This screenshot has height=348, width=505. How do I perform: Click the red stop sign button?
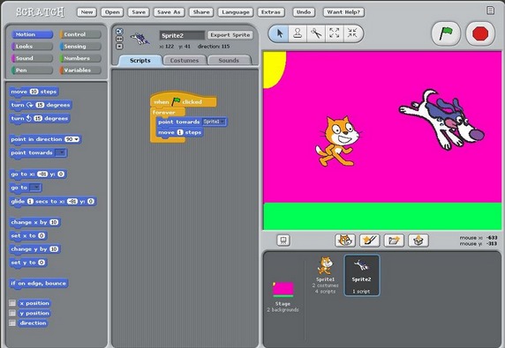(x=480, y=33)
